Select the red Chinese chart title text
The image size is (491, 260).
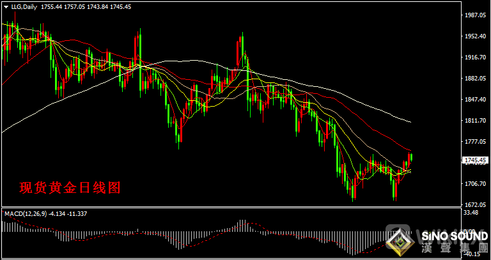pos(70,188)
